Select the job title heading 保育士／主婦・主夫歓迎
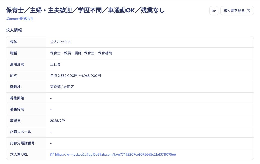 (x=85, y=10)
